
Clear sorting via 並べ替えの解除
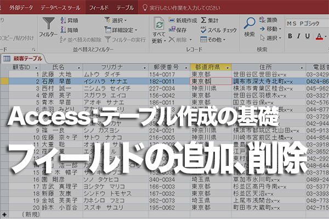click(81, 39)
